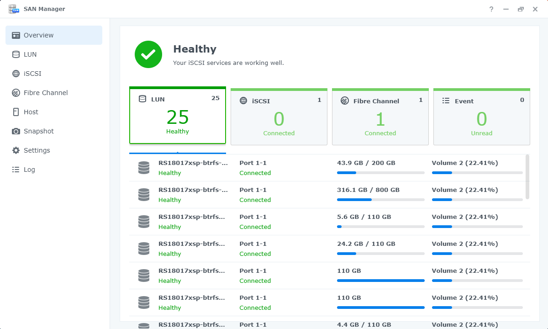
Task: Open the LUN page from sidebar
Action: click(x=30, y=54)
